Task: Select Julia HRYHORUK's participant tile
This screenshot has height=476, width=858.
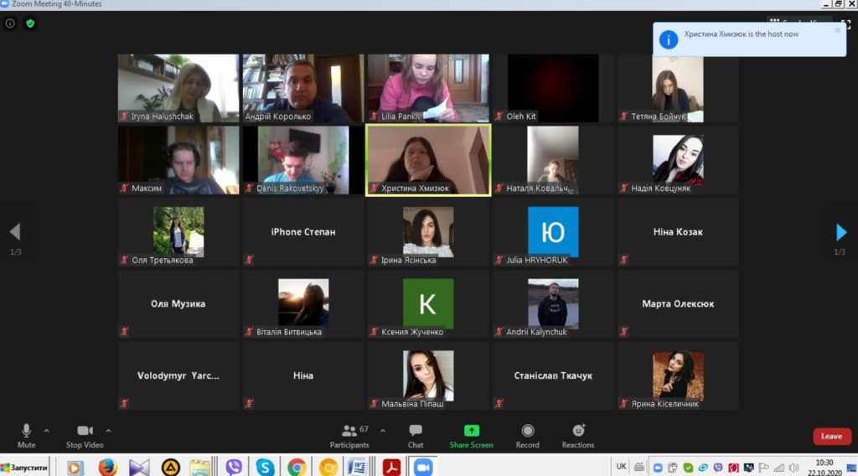Action: click(x=553, y=232)
